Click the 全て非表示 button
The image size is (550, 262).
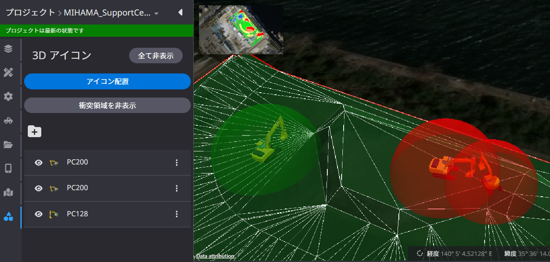156,56
